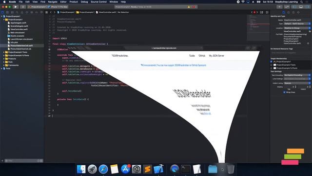
Task: Click the yellow warning indicator in activity bar
Action: pyautogui.click(x=189, y=7)
